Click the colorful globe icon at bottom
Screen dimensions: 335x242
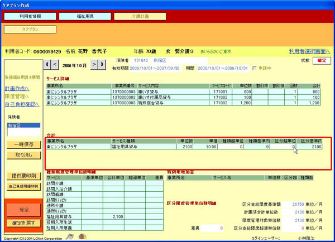(x=82, y=236)
